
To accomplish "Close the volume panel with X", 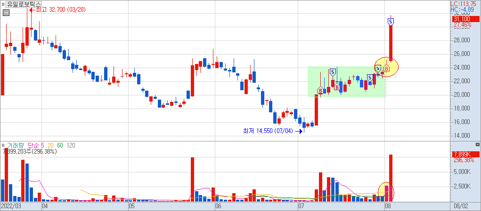I will tap(477, 144).
